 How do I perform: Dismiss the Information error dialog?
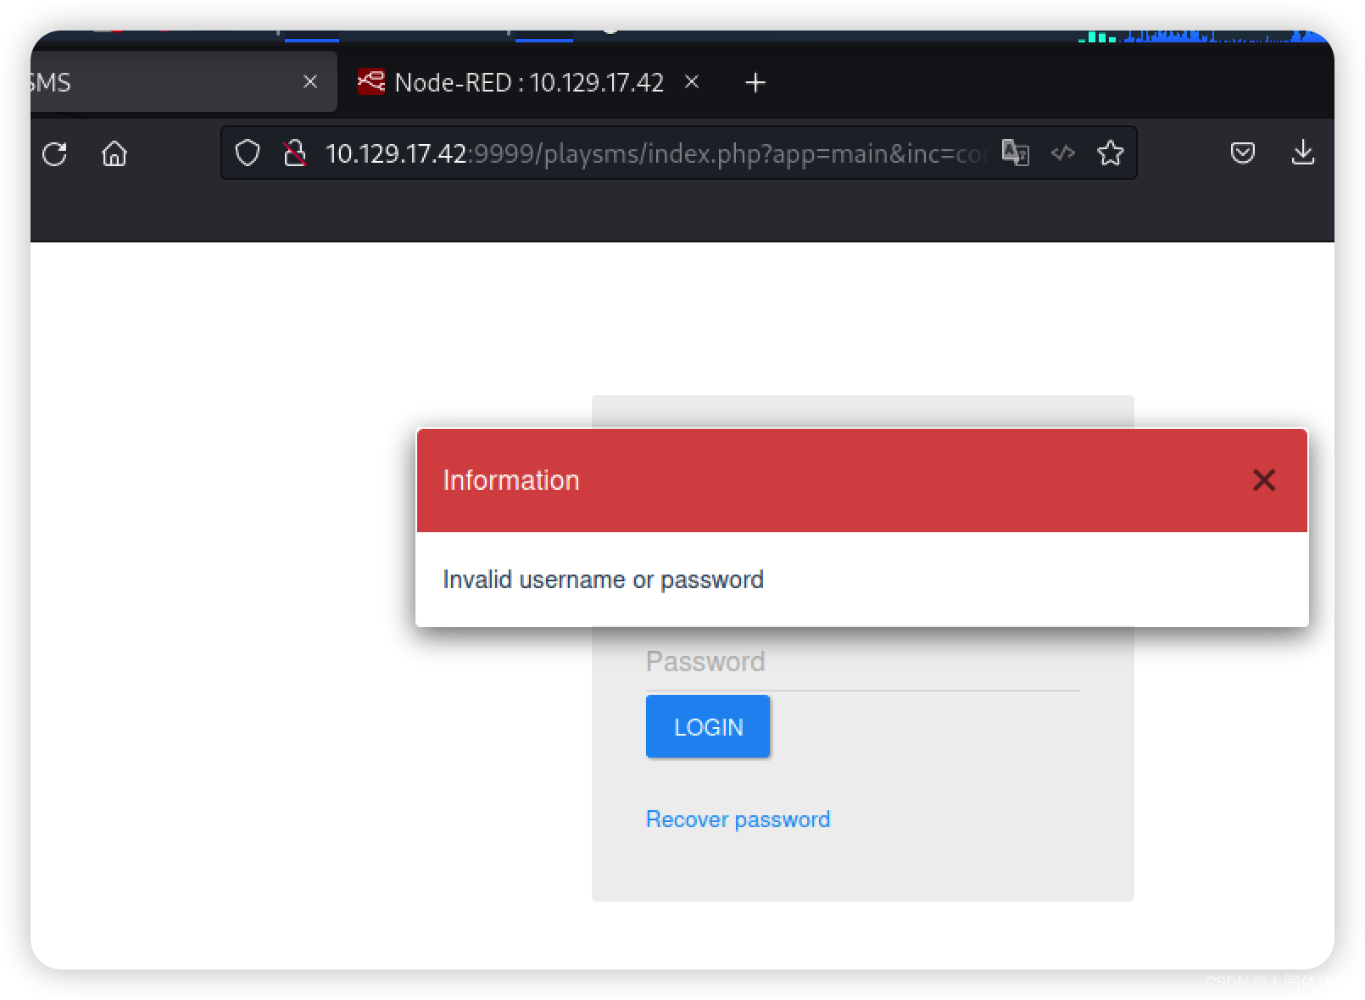[x=1264, y=480]
